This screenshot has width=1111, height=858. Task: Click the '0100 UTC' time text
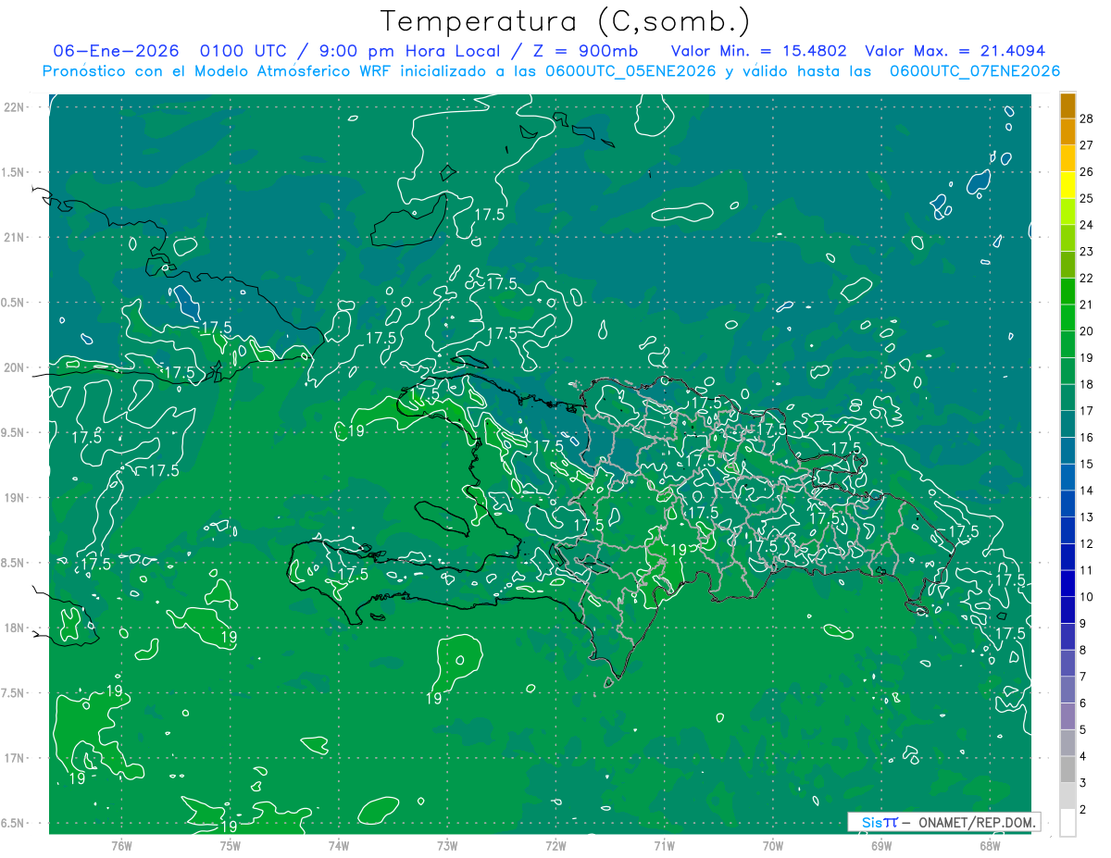click(x=243, y=51)
